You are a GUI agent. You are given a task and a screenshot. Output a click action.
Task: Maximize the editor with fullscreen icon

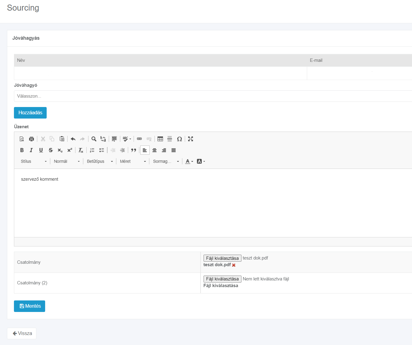tap(191, 139)
